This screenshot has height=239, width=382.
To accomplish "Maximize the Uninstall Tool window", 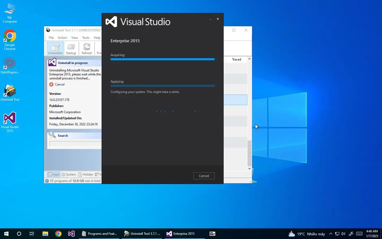I will pos(234,30).
